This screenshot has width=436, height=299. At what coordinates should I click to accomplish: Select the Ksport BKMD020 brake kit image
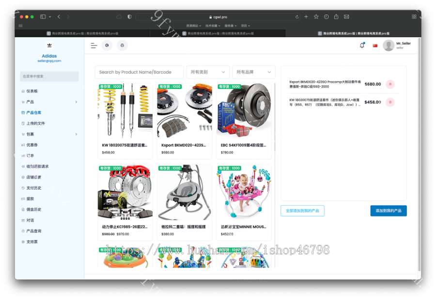185,110
